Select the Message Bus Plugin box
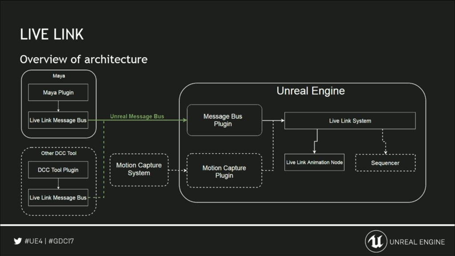 [x=224, y=120]
